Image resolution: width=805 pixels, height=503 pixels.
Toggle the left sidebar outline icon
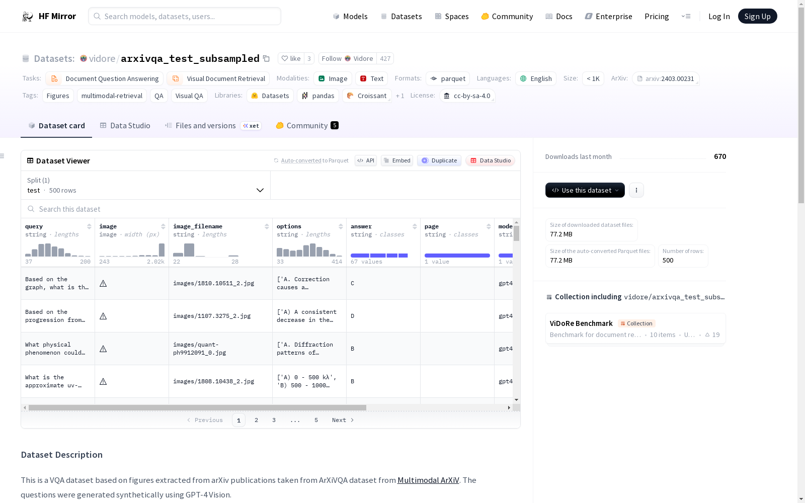3,156
